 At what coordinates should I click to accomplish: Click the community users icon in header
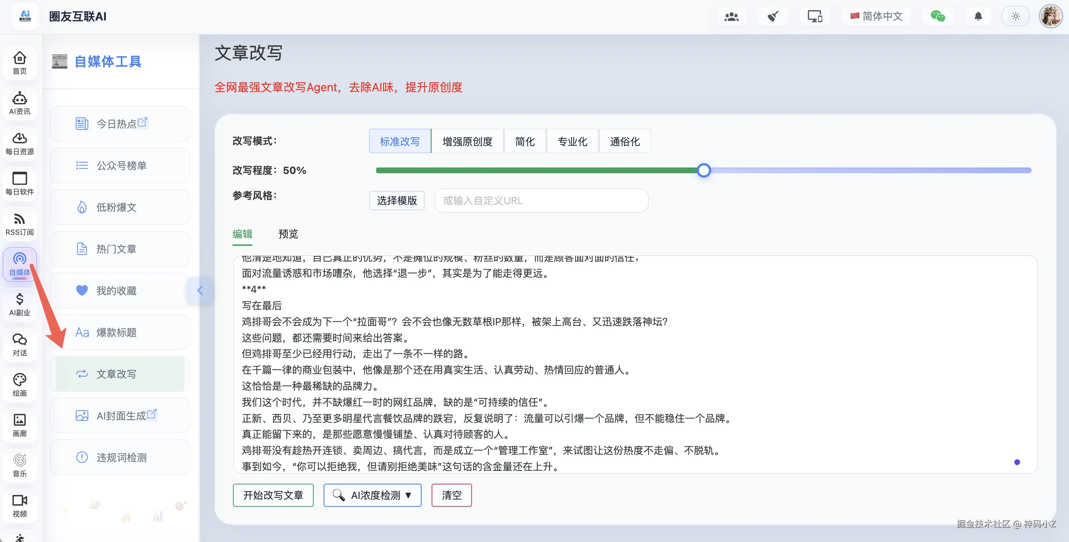pos(731,17)
